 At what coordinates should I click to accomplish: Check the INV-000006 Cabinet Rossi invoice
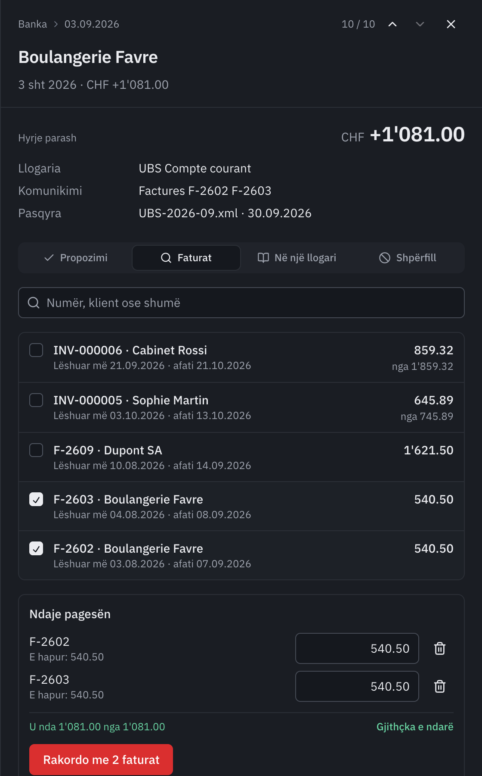coord(36,350)
